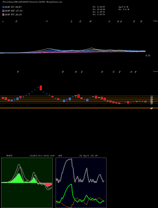The image size is (158, 208).
Task: Click the green MACD histogram peak
Action: 19,178
